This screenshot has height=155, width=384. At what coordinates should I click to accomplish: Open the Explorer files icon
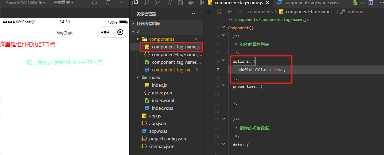[x=135, y=3]
